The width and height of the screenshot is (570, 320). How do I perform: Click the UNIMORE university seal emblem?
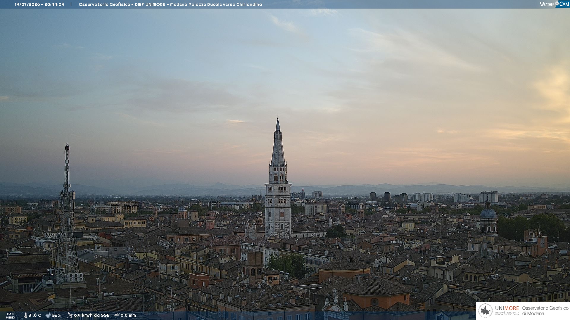pos(485,311)
